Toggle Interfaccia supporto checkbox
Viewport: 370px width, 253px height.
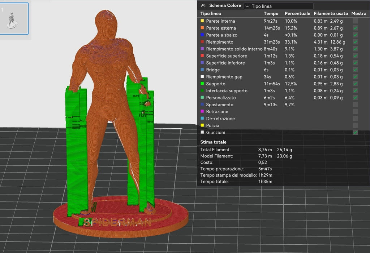pyautogui.click(x=355, y=90)
